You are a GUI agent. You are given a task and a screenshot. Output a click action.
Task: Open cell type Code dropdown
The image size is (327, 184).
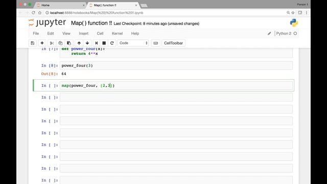pos(133,43)
